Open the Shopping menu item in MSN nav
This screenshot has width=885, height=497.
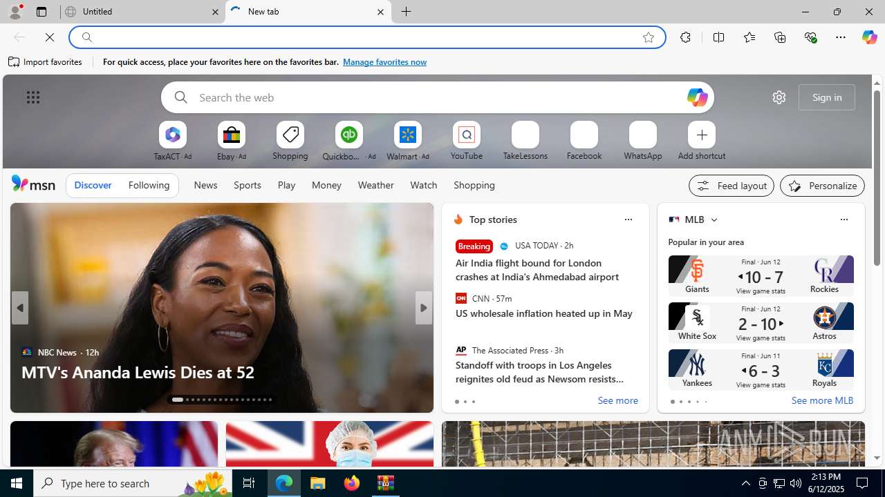click(x=474, y=185)
